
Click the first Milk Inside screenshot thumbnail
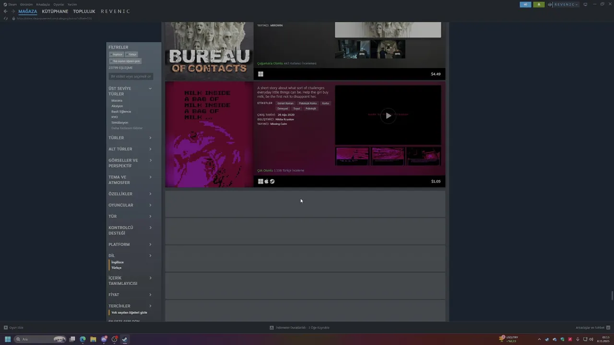coord(352,156)
